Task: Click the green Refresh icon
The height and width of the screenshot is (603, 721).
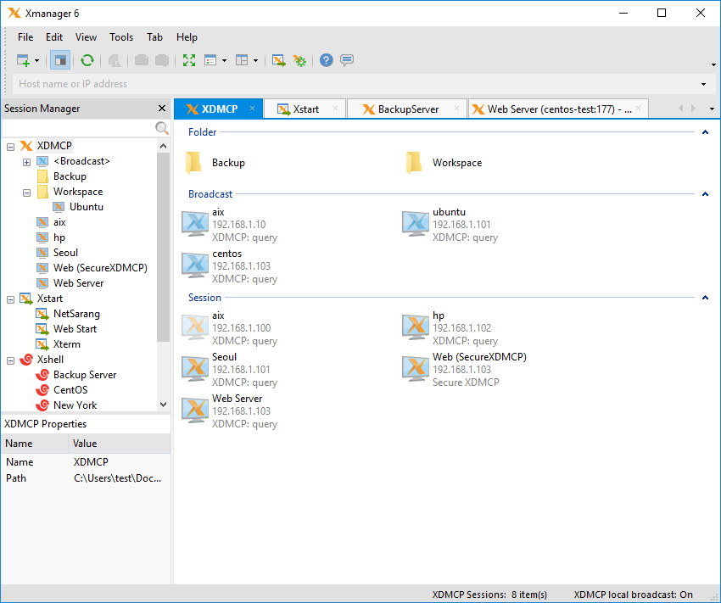Action: tap(87, 60)
